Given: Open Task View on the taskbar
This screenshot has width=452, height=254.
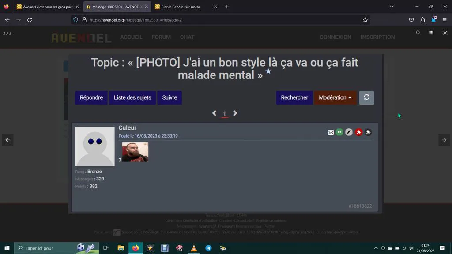Looking at the screenshot, I should click(106, 248).
